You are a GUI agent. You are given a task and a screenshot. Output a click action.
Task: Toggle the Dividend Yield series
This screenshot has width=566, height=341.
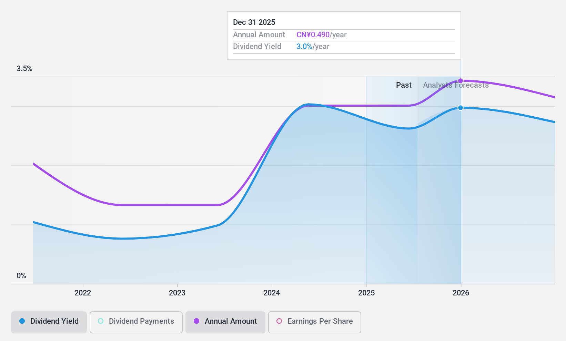(x=49, y=322)
